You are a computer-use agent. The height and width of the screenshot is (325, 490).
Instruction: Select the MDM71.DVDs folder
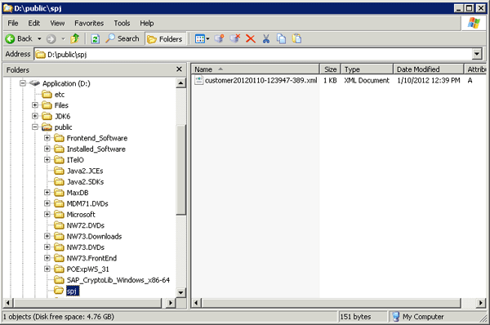87,204
